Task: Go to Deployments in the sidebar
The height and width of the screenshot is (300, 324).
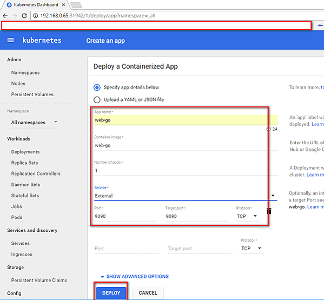Action: tap(25, 152)
